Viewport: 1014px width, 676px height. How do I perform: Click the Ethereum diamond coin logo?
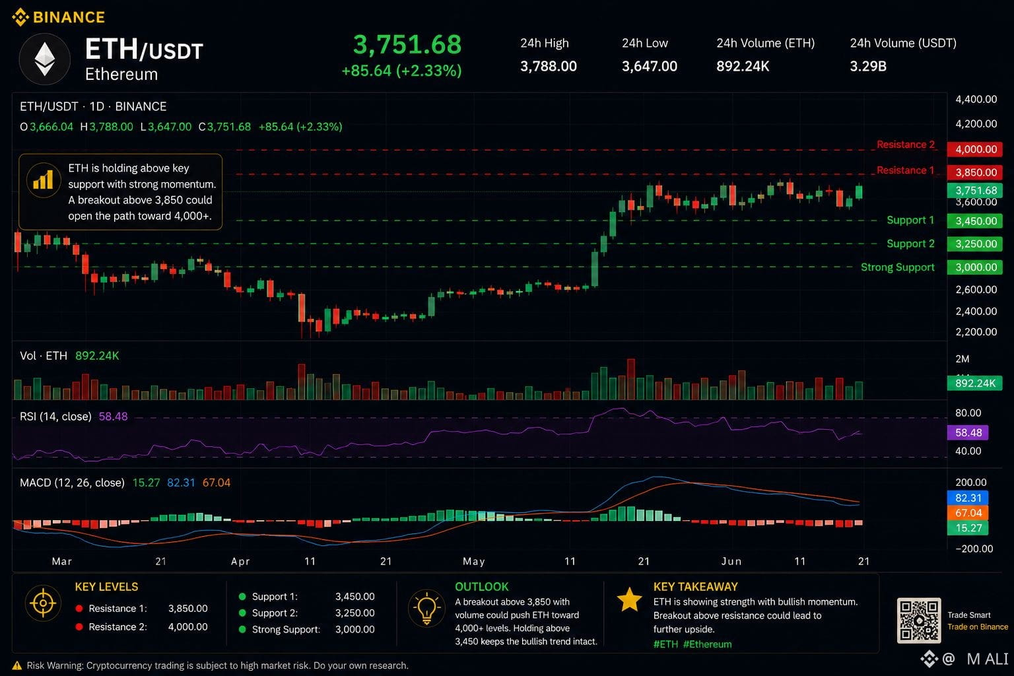tap(44, 59)
